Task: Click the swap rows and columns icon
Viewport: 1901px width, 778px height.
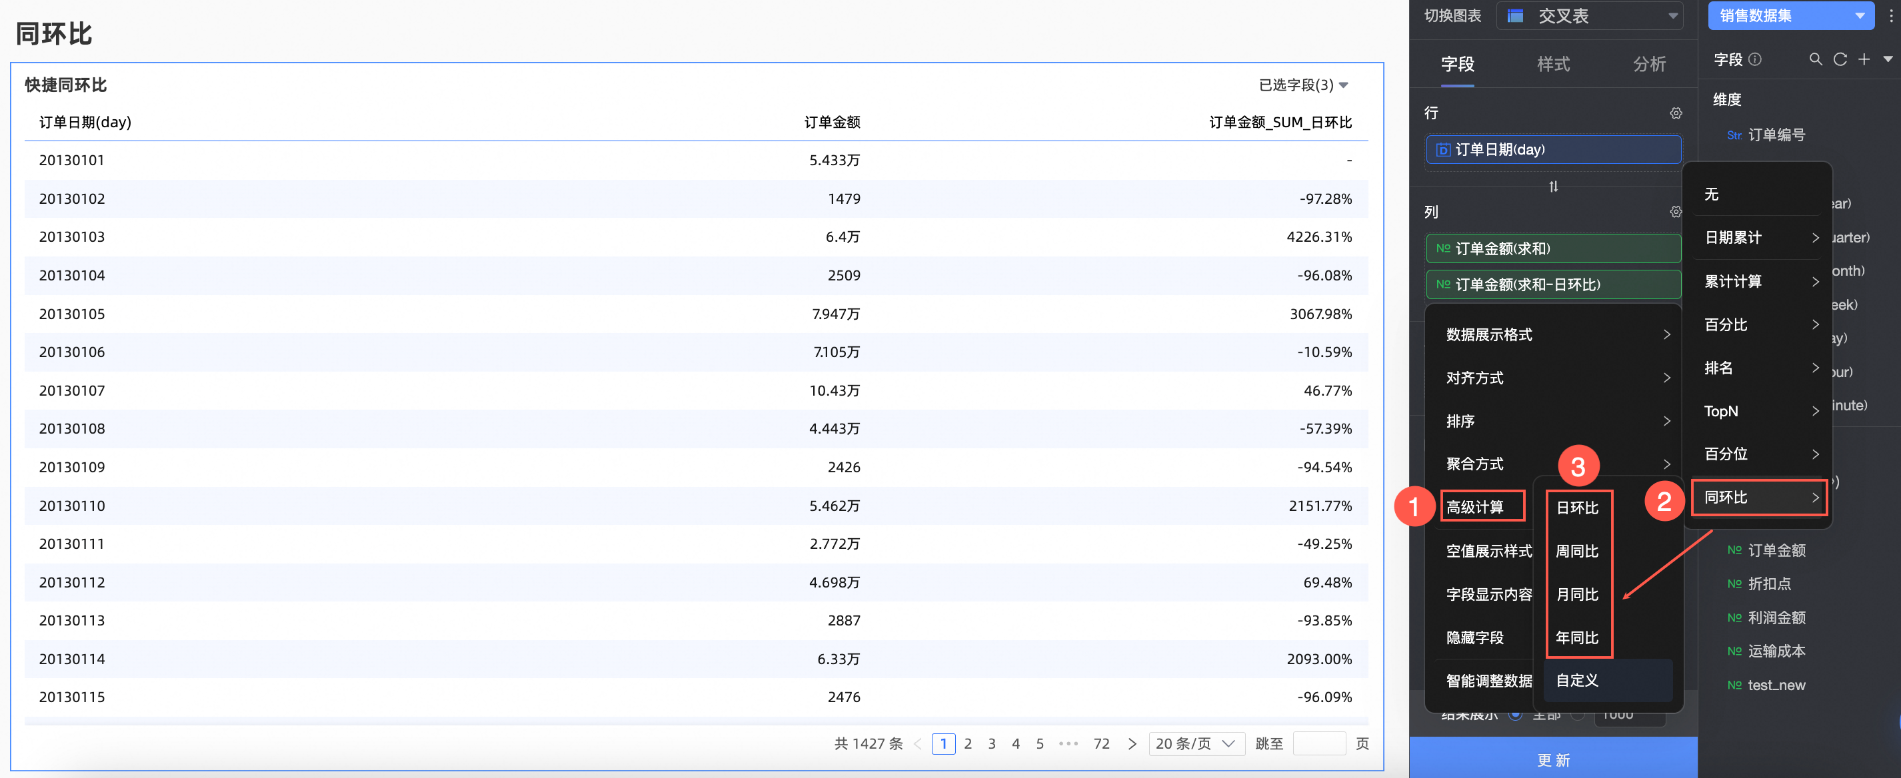Action: pyautogui.click(x=1554, y=187)
